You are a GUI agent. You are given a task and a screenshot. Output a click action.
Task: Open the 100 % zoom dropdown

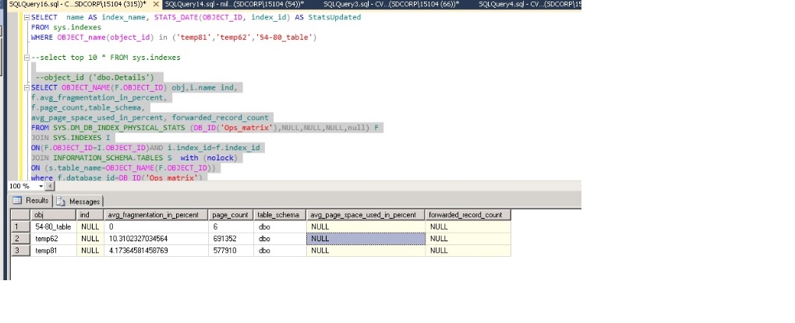[41, 186]
